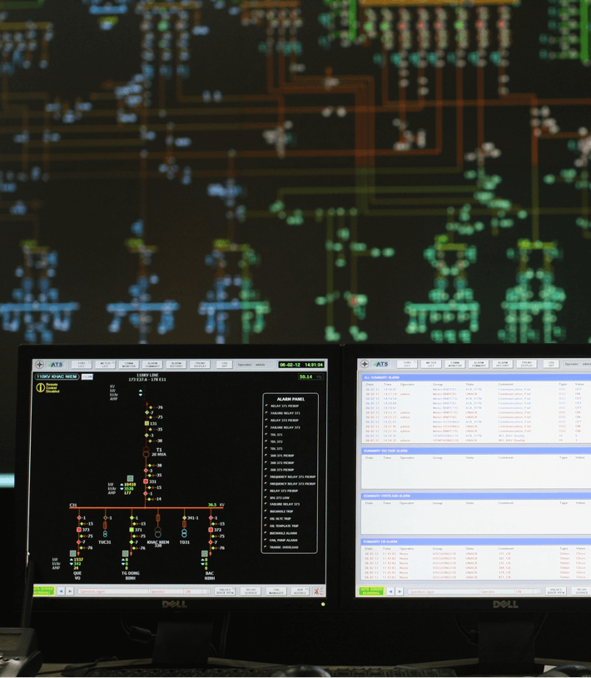Click the Operator Logon field on right monitor
Viewport: 591px width, 678px height.
pyautogui.click(x=441, y=591)
